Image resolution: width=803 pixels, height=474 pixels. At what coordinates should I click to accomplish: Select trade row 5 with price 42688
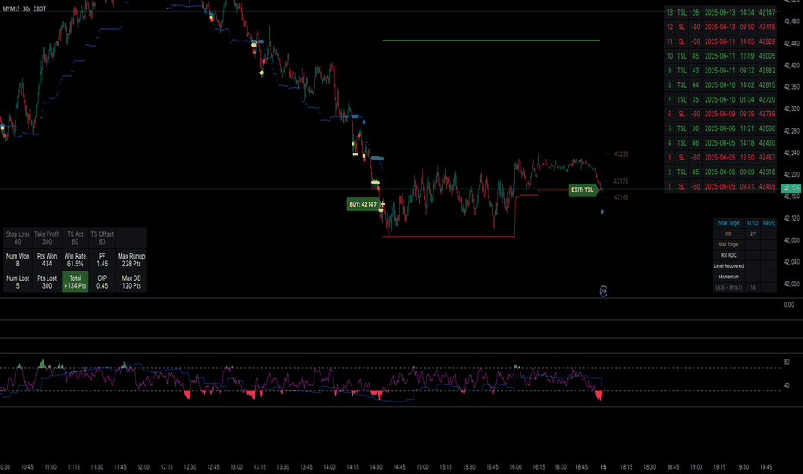[720, 128]
